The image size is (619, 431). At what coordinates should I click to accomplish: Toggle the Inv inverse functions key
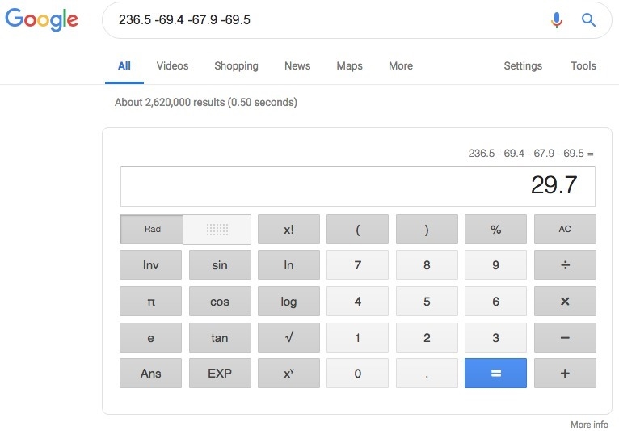tap(150, 264)
